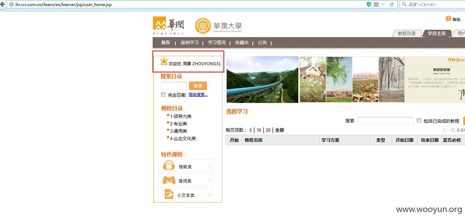465x219 pixels.
Task: Click the catalog search text field
Action: 174,86
